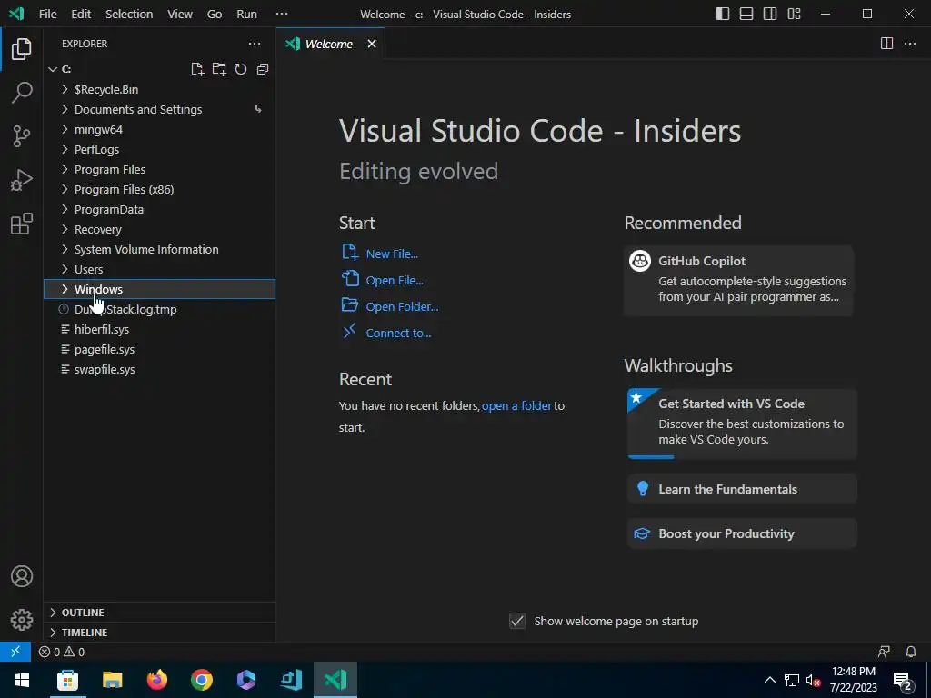Click the VS Code logo in title bar
This screenshot has width=931, height=698.
click(16, 13)
